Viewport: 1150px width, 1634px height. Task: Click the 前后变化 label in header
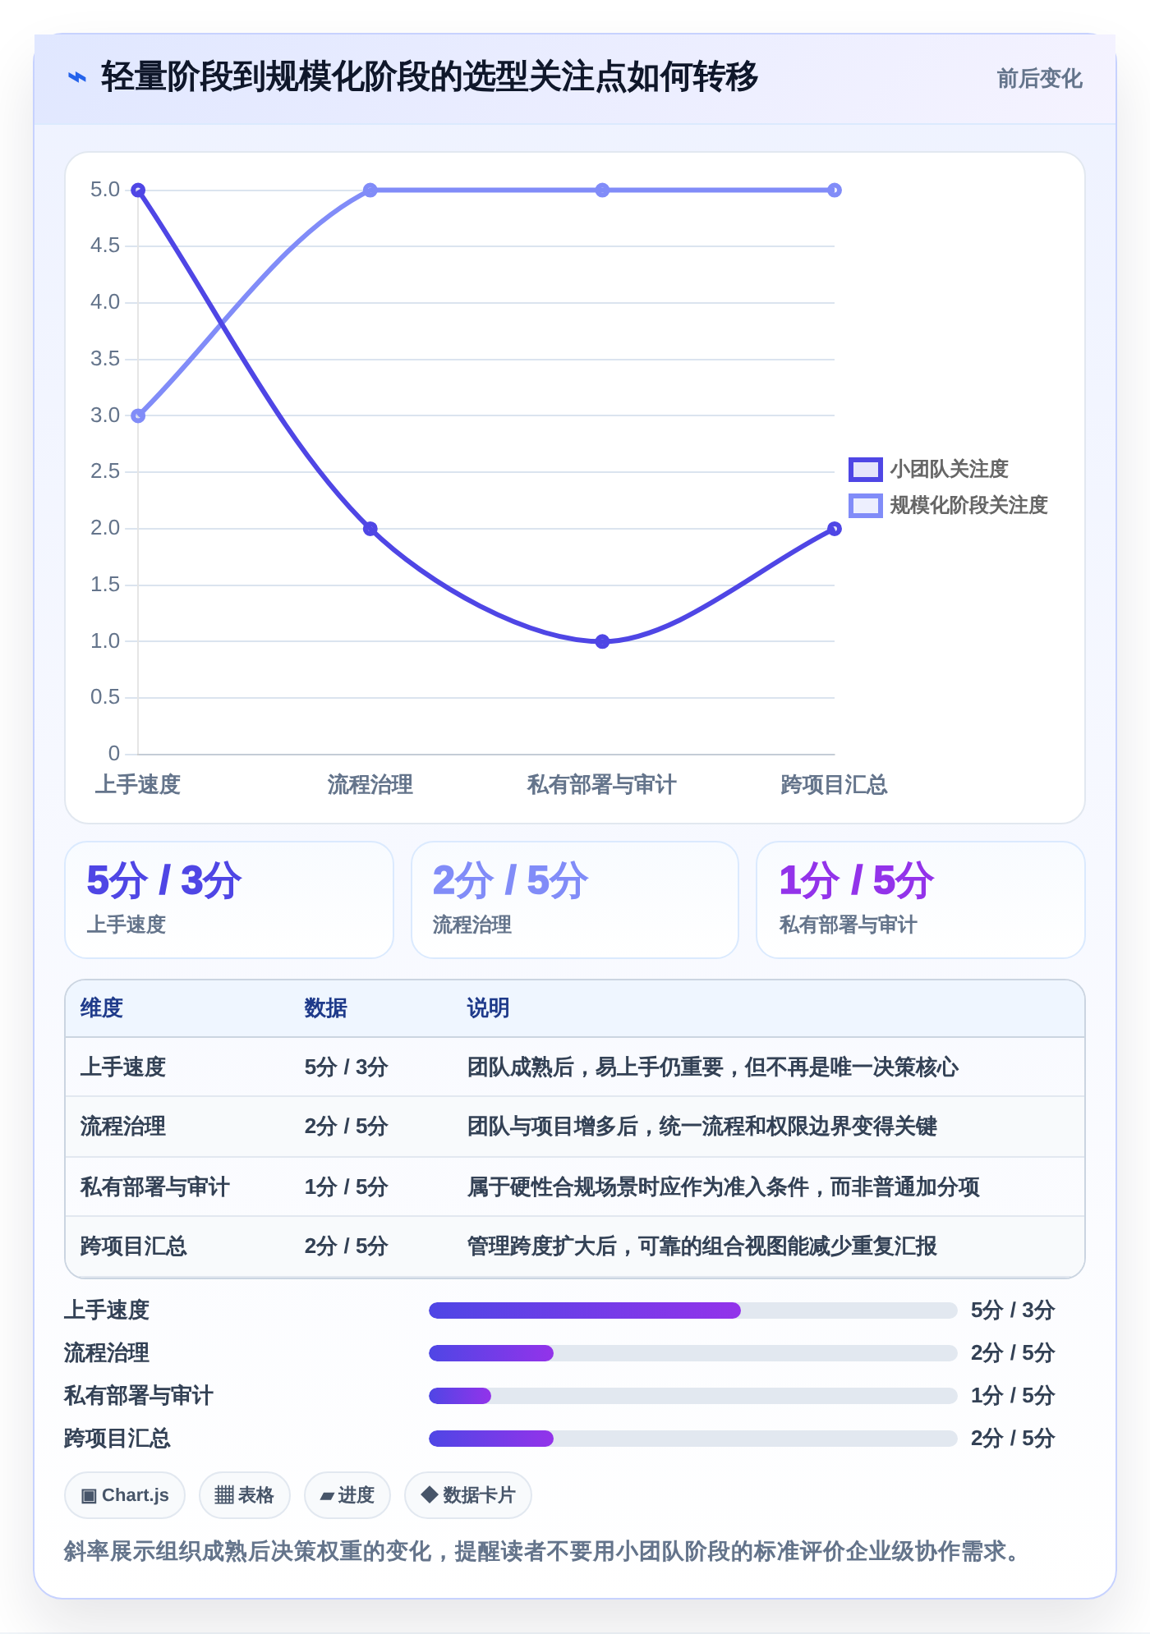coord(1039,79)
